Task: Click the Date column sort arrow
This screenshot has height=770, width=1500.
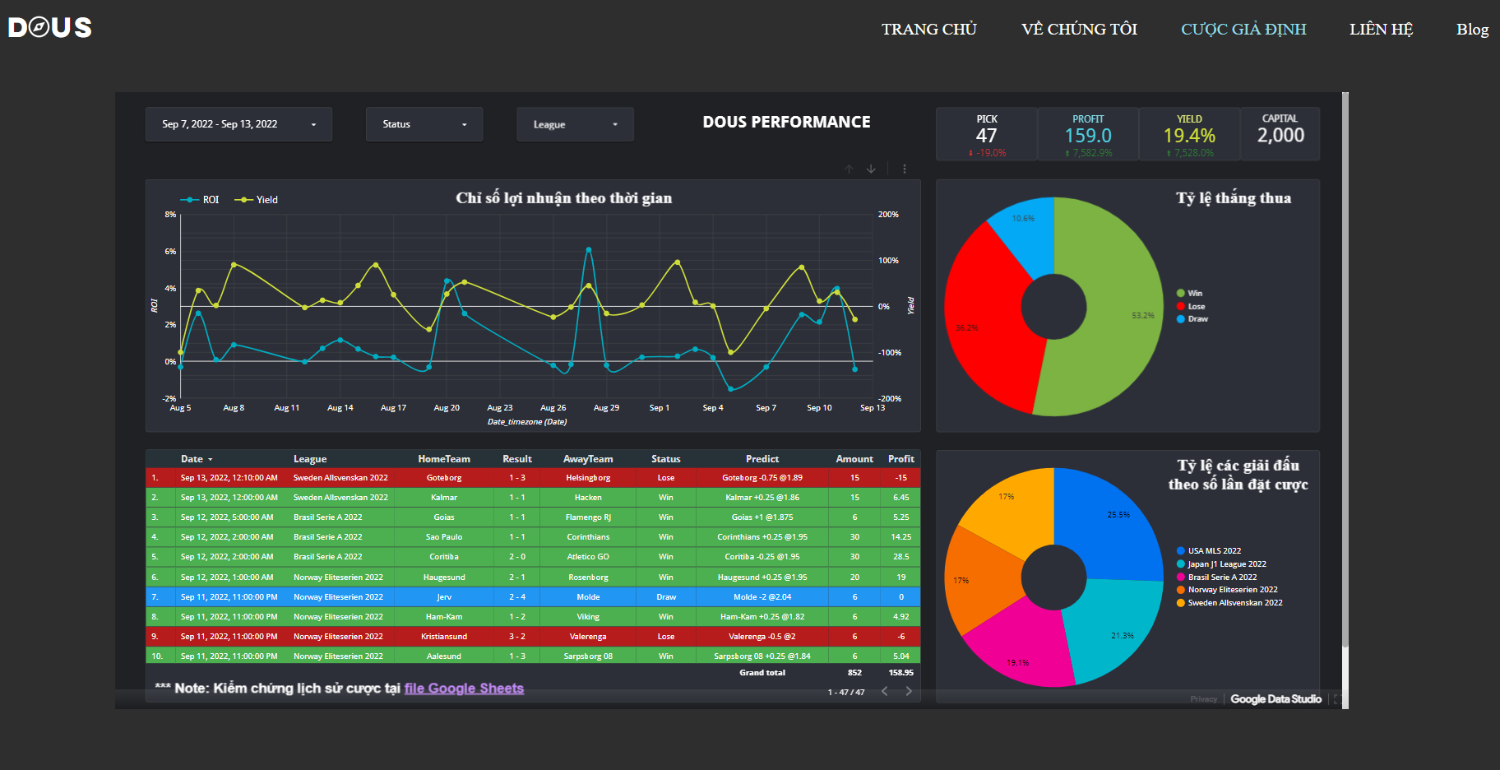Action: coord(211,460)
